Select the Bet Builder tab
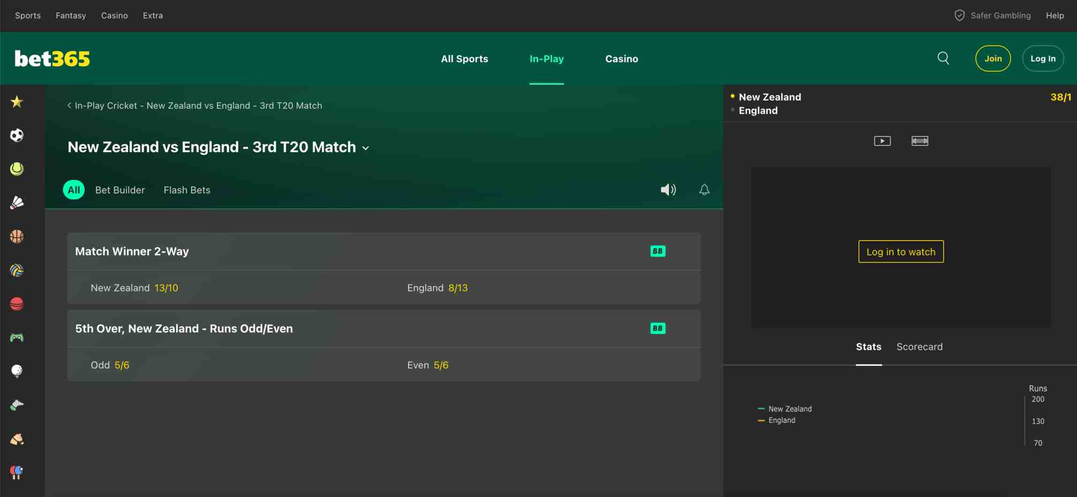This screenshot has height=497, width=1077. coord(120,190)
